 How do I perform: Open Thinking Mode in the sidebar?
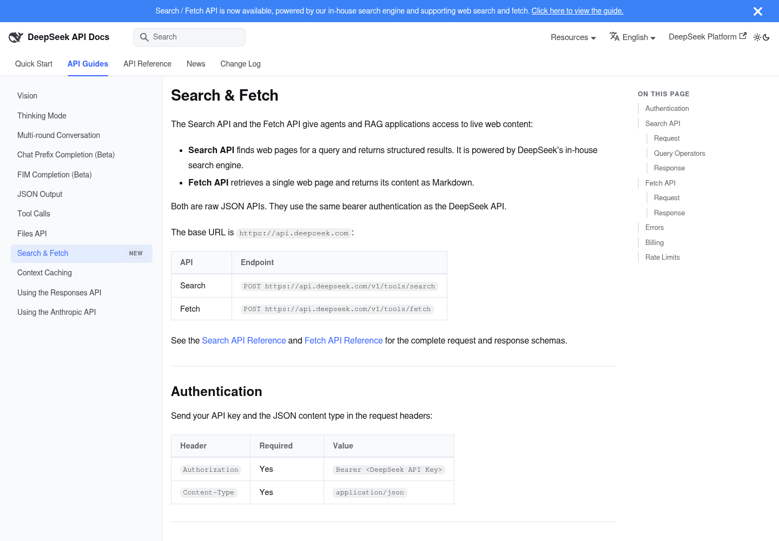[82, 116]
